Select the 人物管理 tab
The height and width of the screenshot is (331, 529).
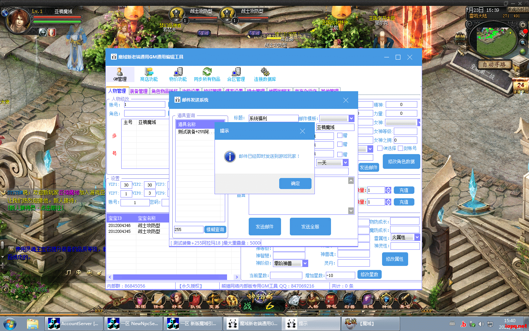[x=117, y=91]
